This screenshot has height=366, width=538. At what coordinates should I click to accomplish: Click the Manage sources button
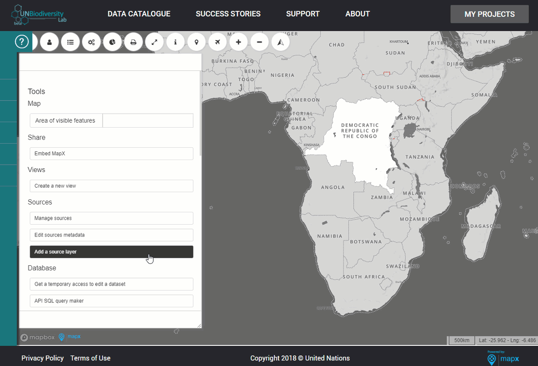pyautogui.click(x=111, y=218)
